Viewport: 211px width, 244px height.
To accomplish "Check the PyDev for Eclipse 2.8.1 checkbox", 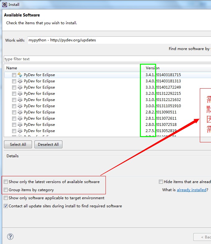I will click(14, 118).
